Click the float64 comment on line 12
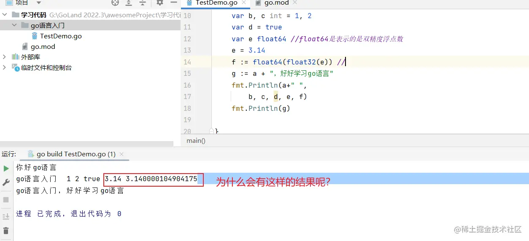This screenshot has width=529, height=241. [x=347, y=39]
